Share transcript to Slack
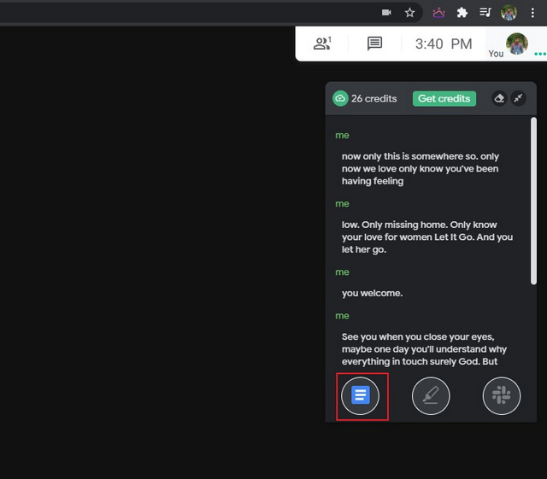Viewport: 547px width, 479px height. point(502,396)
